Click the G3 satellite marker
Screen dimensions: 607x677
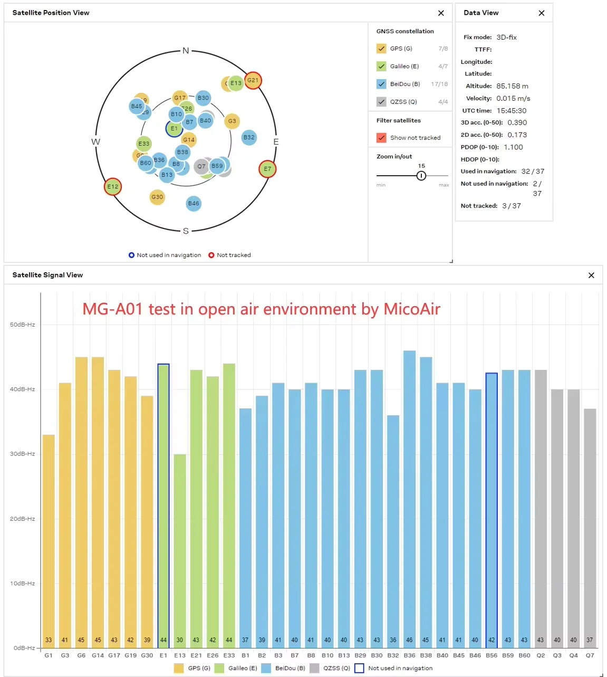click(x=232, y=121)
